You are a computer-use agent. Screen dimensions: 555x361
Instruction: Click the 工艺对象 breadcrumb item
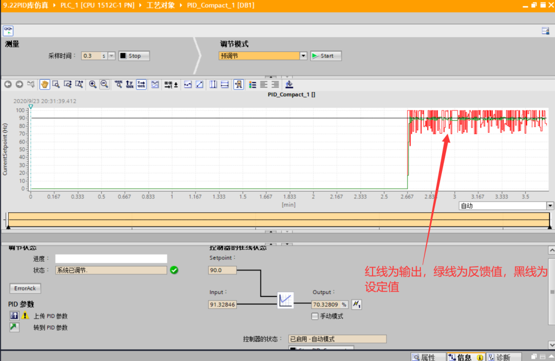pyautogui.click(x=161, y=5)
